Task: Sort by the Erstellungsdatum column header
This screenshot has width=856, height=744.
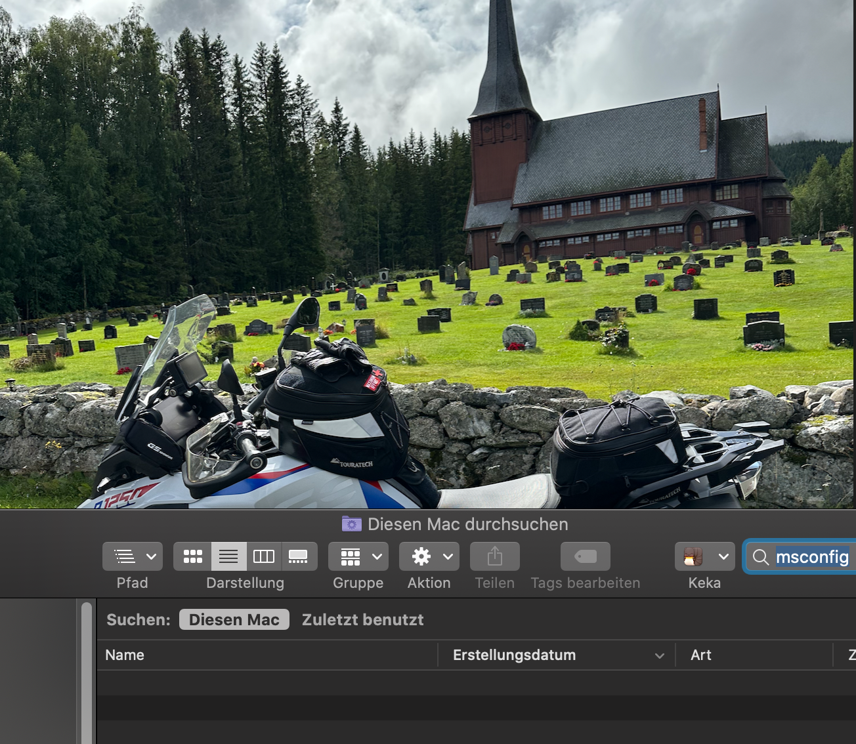Action: [x=514, y=655]
